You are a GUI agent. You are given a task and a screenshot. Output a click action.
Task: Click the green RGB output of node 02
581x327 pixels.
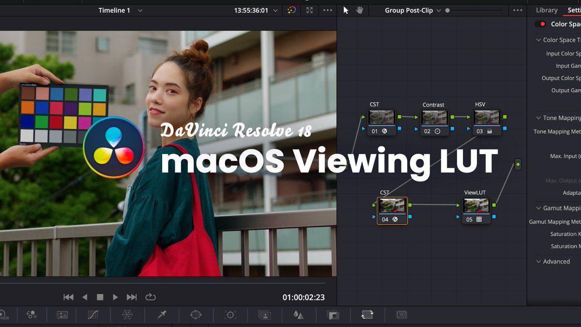[452, 117]
